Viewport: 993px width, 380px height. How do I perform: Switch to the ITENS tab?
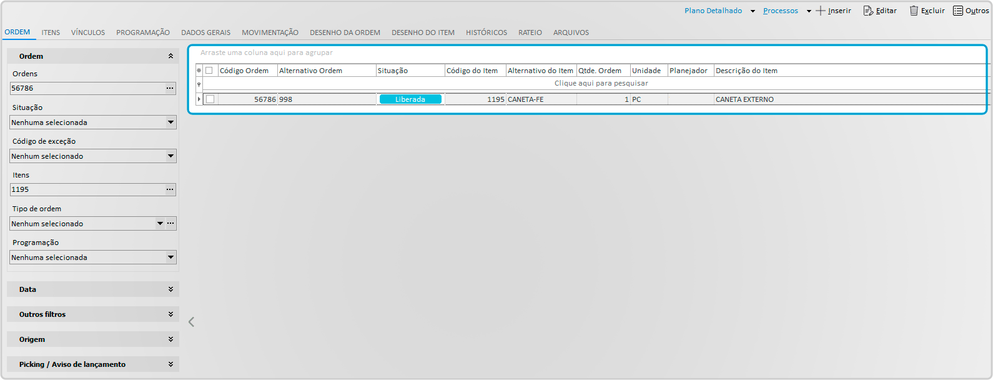[x=51, y=32]
